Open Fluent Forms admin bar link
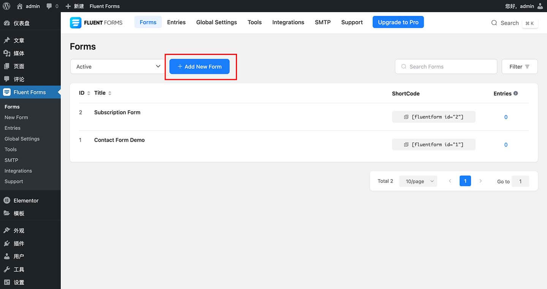This screenshot has width=547, height=289. pos(104,6)
